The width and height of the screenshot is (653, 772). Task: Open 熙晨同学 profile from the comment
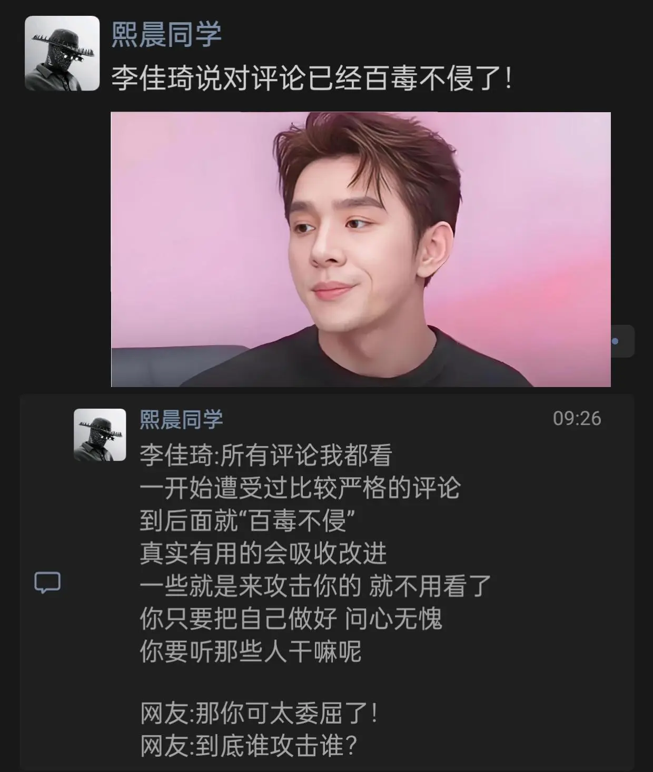[x=181, y=419]
